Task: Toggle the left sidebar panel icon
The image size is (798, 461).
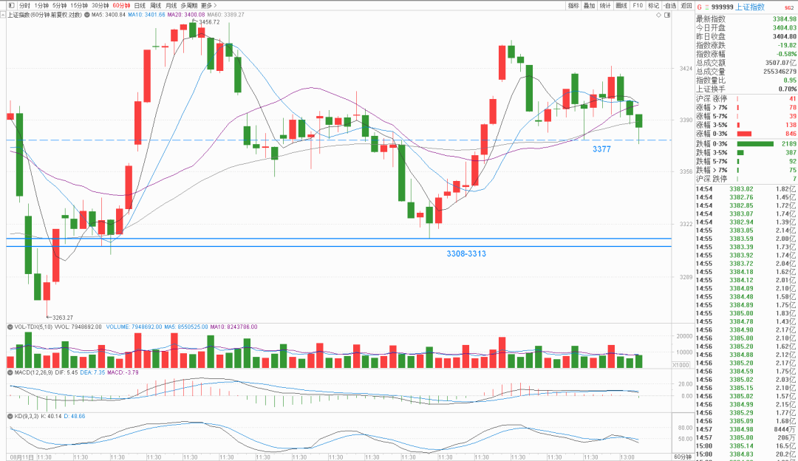Action: click(11, 6)
